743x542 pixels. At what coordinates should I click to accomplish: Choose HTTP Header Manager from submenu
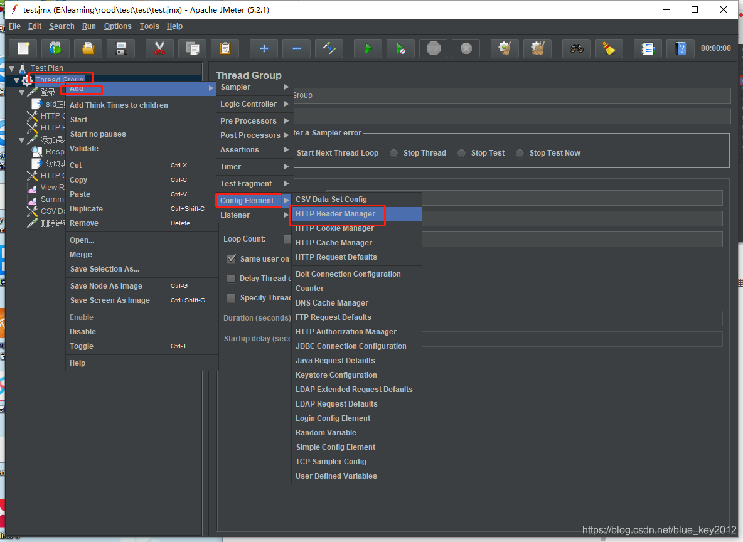(x=356, y=214)
